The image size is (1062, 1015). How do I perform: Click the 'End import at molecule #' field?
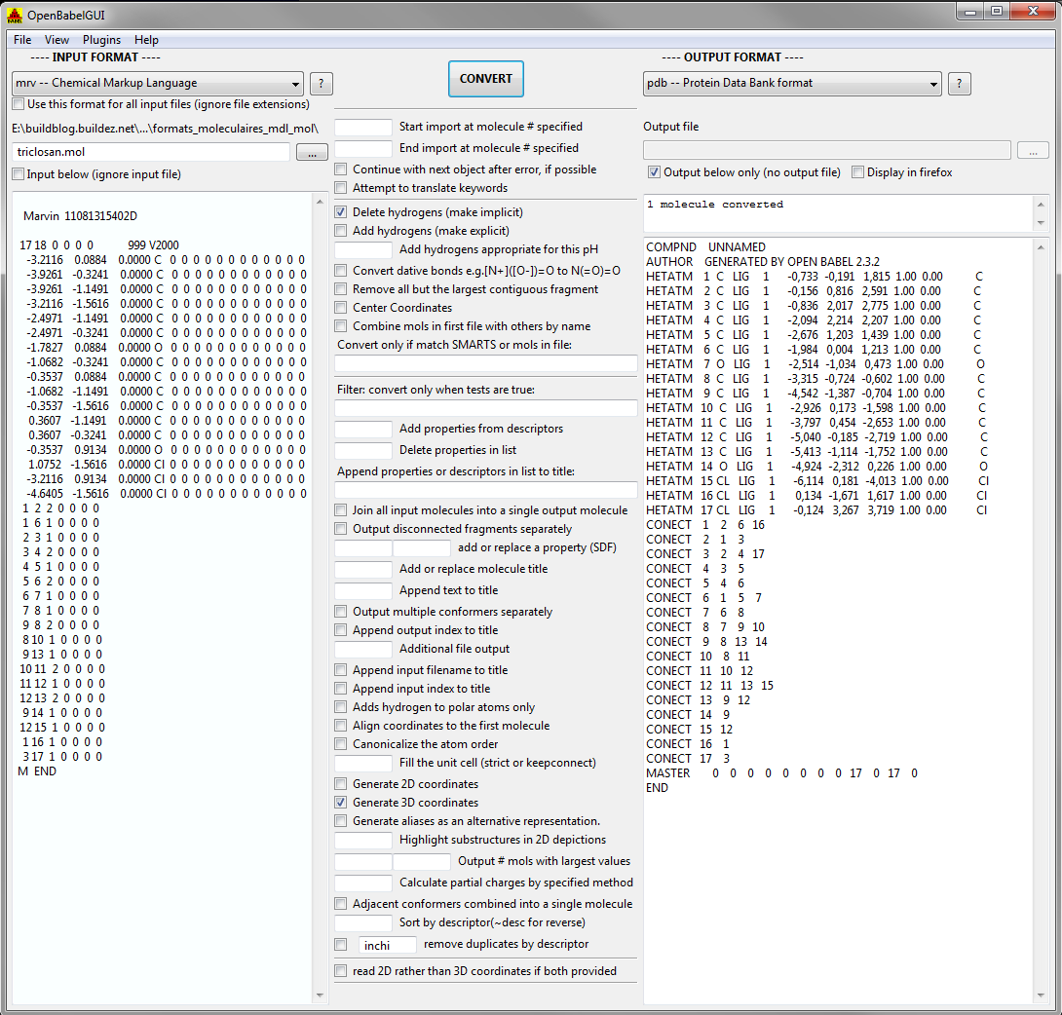click(x=363, y=148)
